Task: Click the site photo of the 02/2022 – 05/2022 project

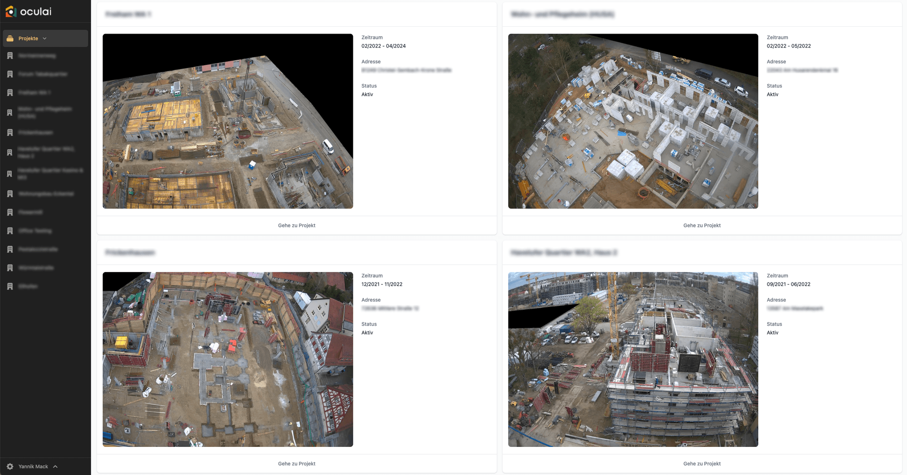Action: click(x=633, y=121)
